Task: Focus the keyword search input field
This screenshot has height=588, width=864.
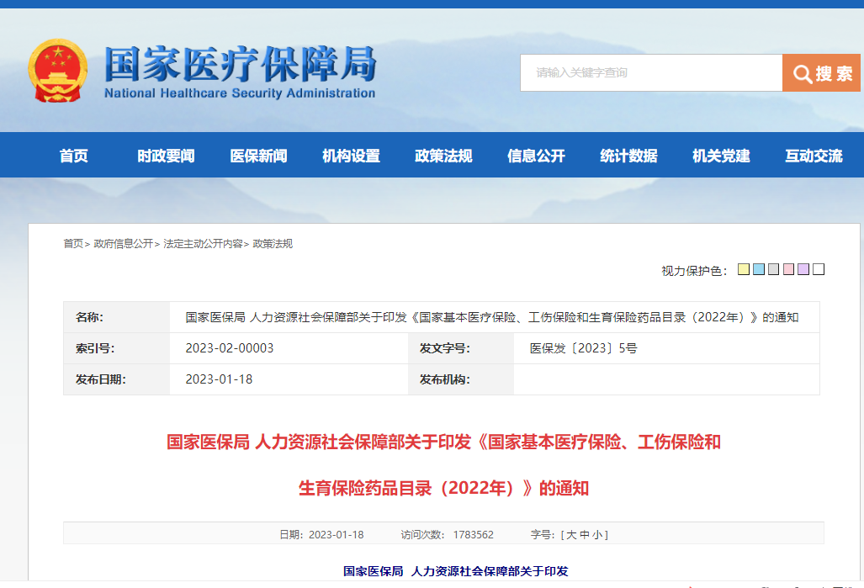Action: 650,73
